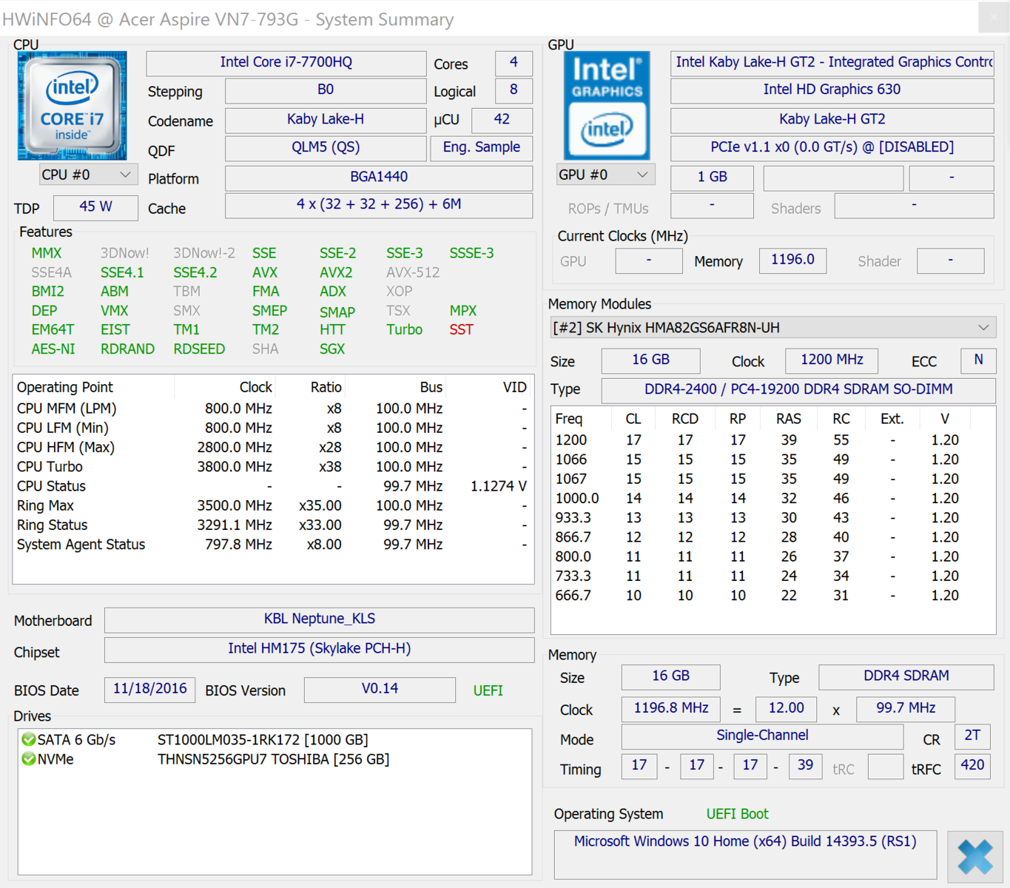This screenshot has width=1010, height=888.
Task: Click the tRFC value 420 field
Action: pos(972,767)
